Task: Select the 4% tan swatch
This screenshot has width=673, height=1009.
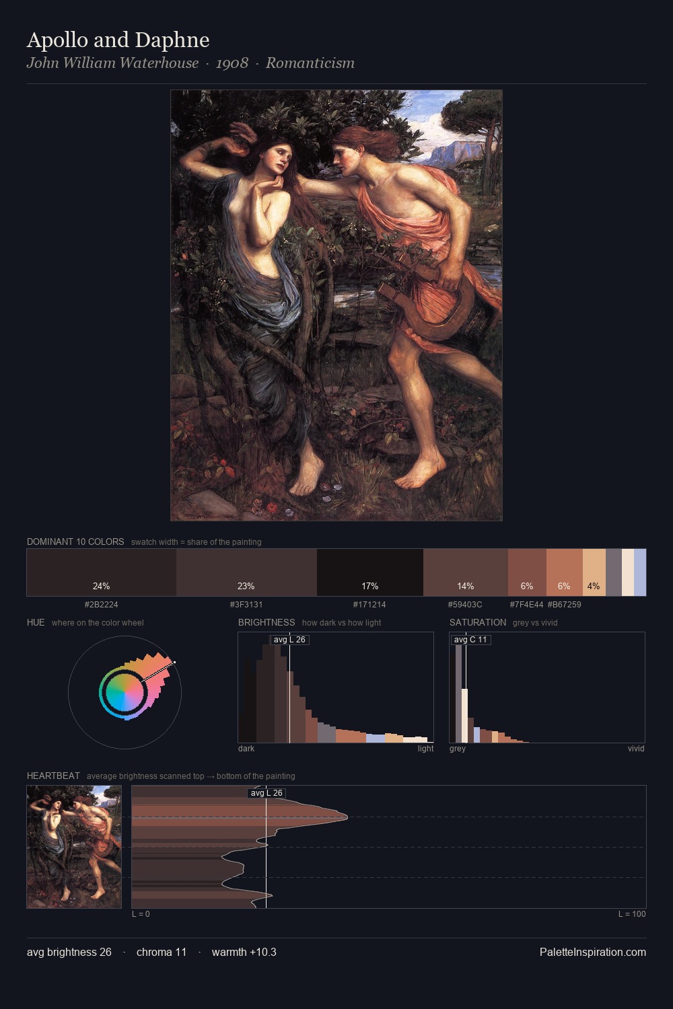Action: coord(594,572)
